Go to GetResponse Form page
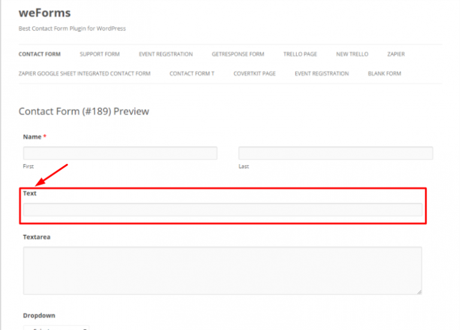Screen dimensions: 460x330 [x=238, y=55]
